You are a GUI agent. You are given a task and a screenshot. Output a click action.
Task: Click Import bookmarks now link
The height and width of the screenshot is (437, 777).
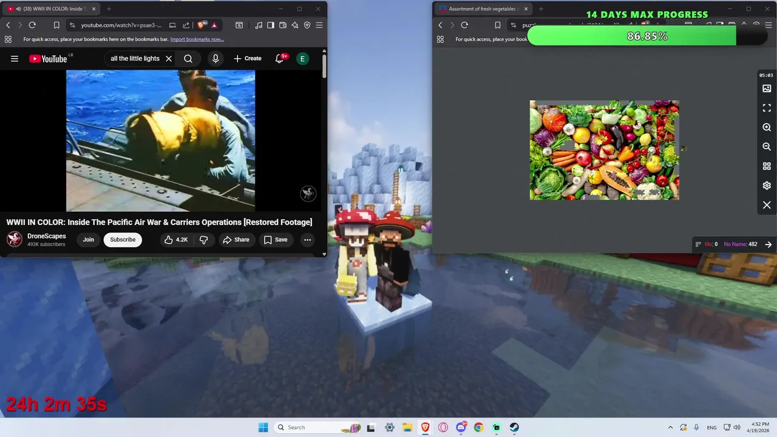tap(197, 39)
